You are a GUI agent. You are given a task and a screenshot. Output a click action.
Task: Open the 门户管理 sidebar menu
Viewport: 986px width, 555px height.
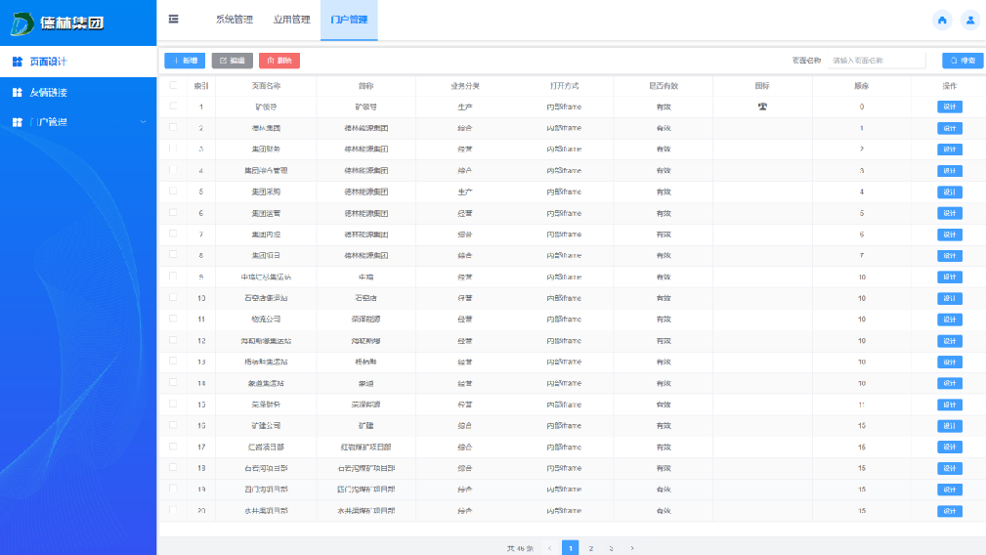(x=78, y=122)
